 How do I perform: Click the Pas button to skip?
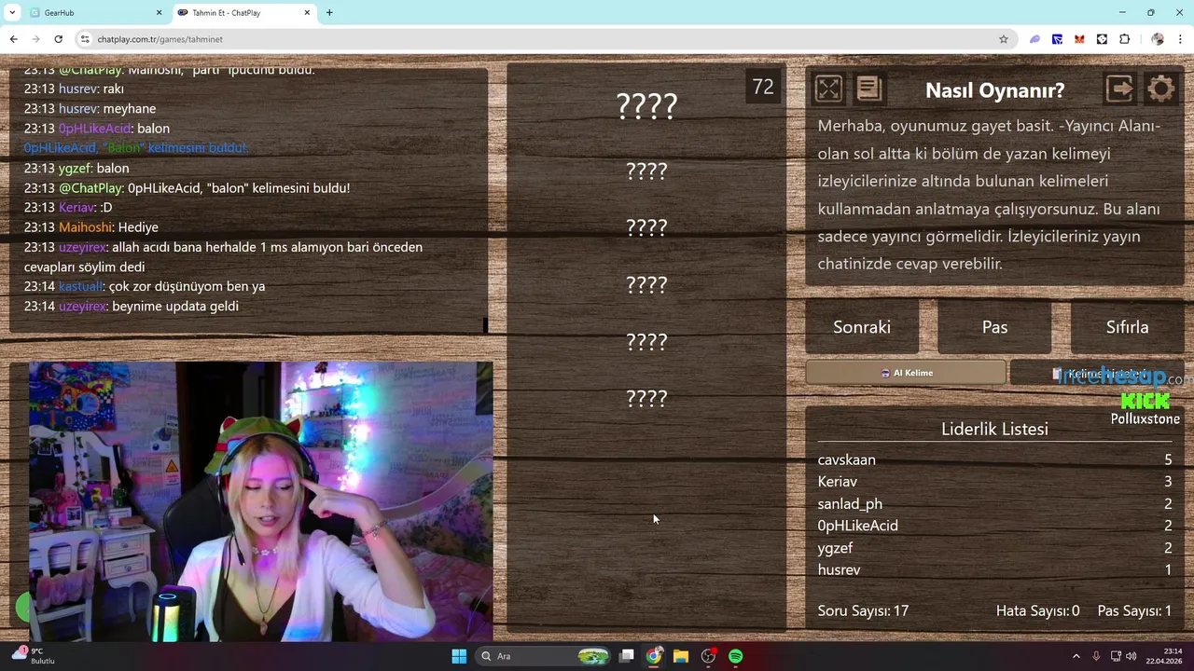tap(994, 327)
